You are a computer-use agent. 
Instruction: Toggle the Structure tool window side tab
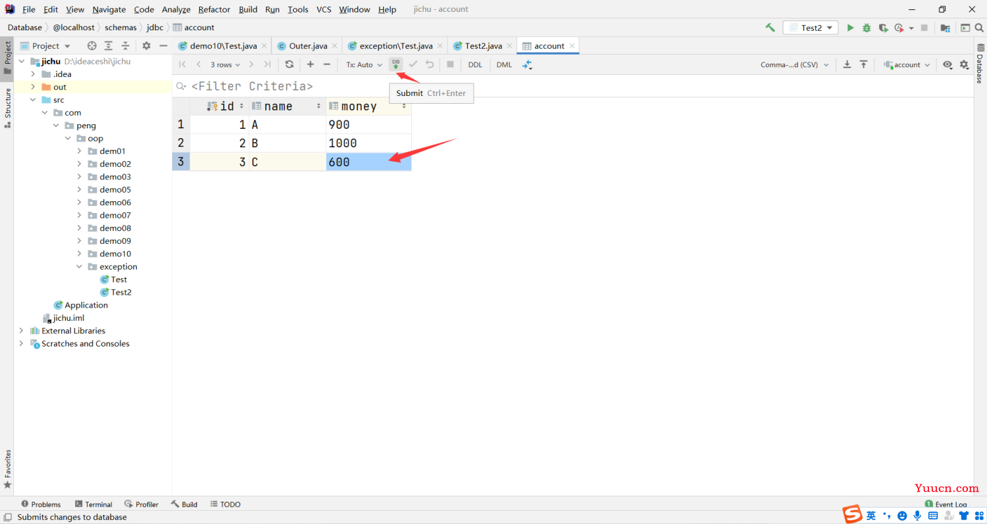click(x=7, y=107)
